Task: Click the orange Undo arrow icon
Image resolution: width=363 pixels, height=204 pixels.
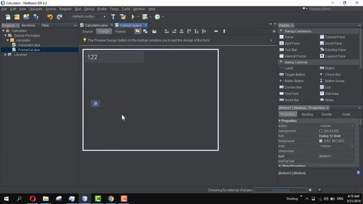Action: tap(50, 17)
